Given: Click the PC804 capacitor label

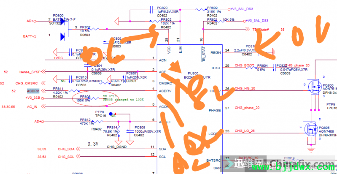Looking at the screenshot, I should click(x=97, y=65).
